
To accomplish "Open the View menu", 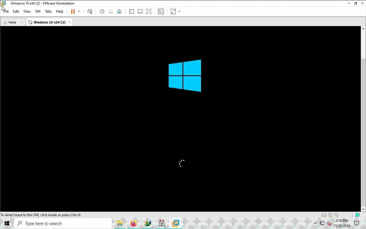I will click(27, 11).
